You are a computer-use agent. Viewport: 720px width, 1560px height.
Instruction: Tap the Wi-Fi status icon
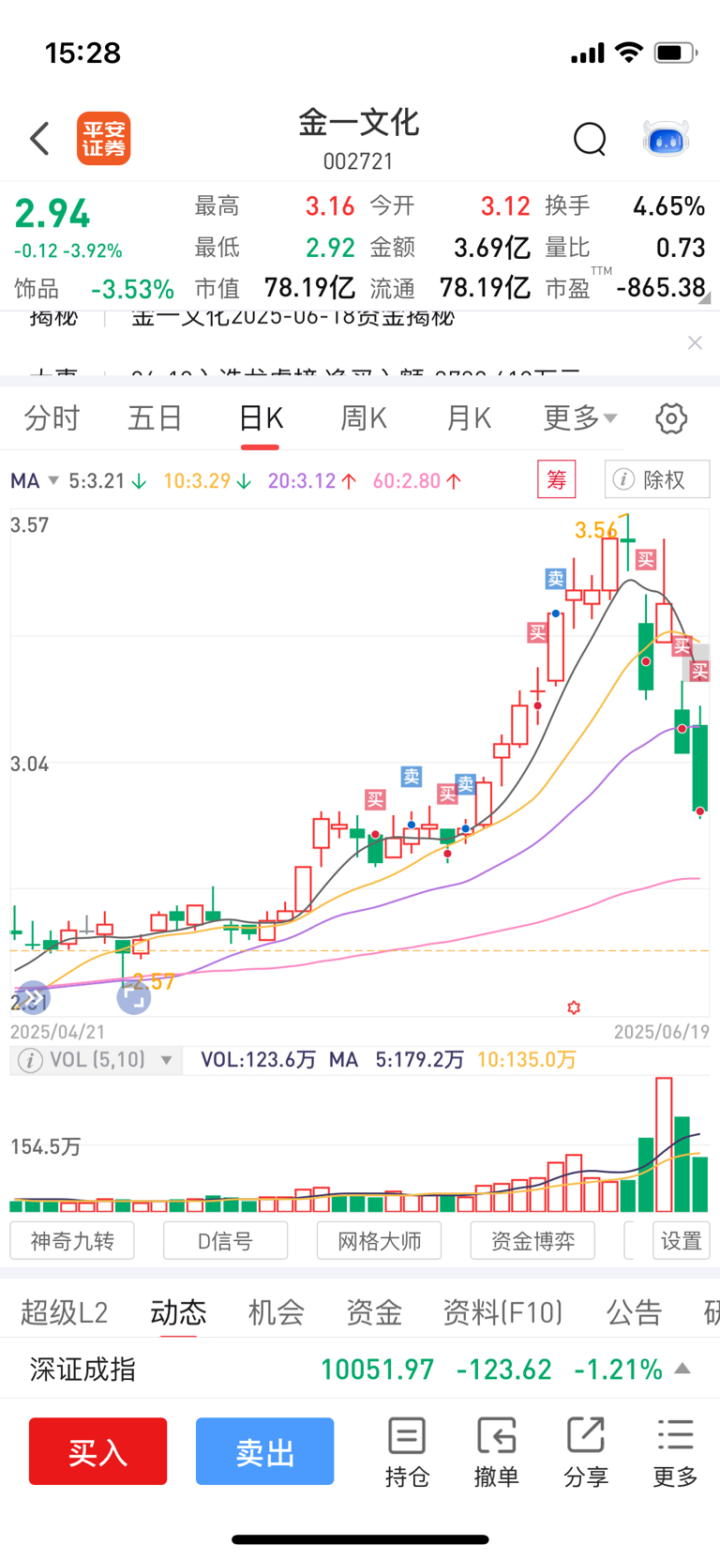629,53
